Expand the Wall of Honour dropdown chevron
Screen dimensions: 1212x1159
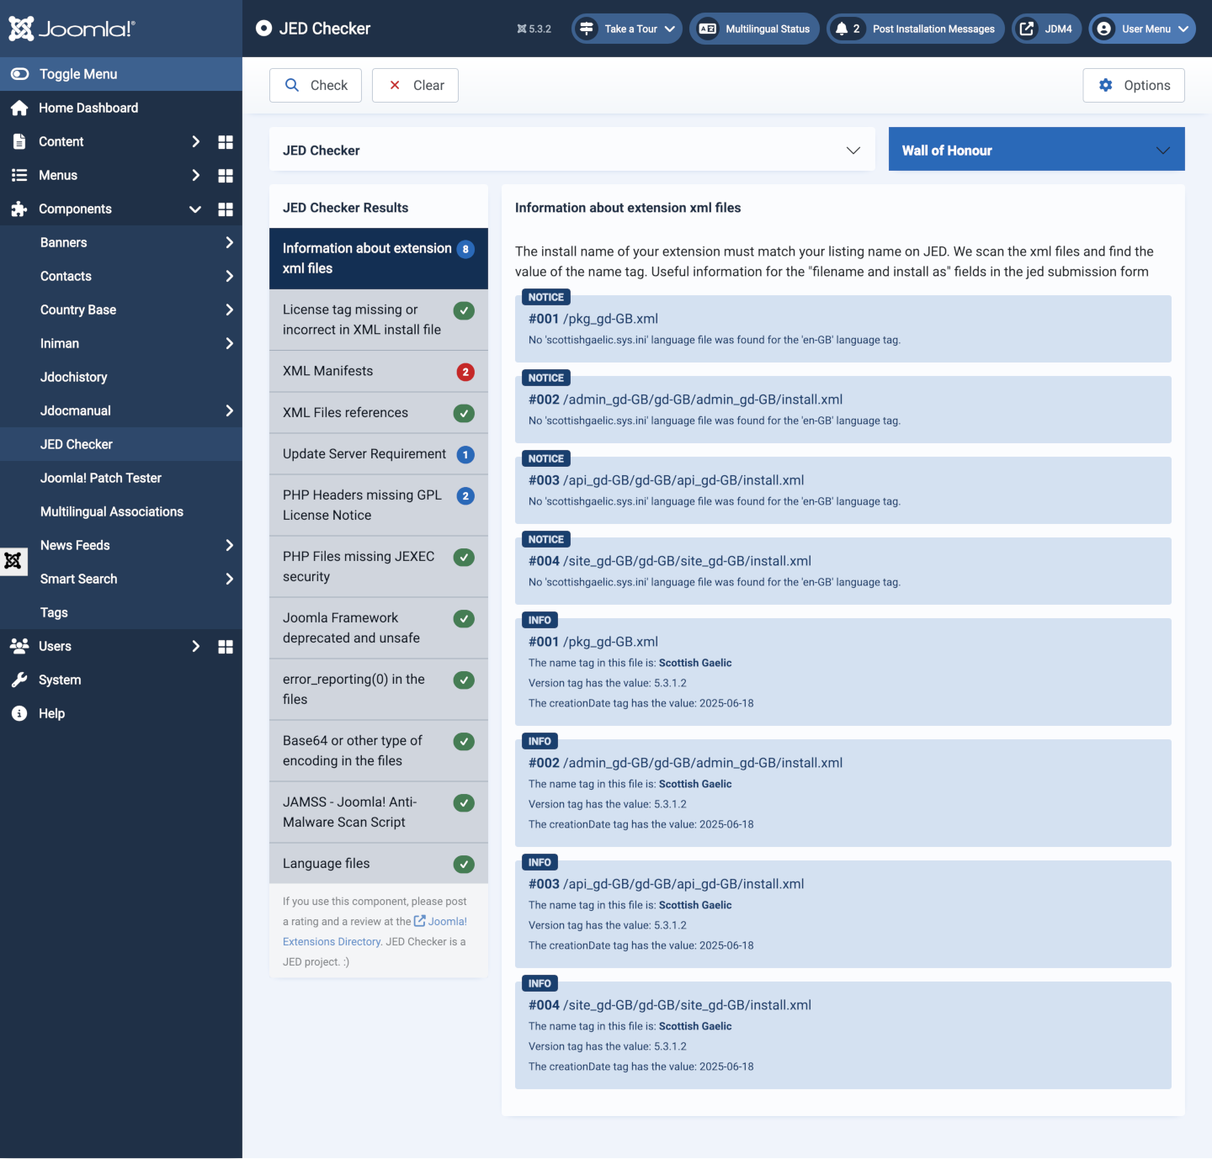tap(1163, 151)
